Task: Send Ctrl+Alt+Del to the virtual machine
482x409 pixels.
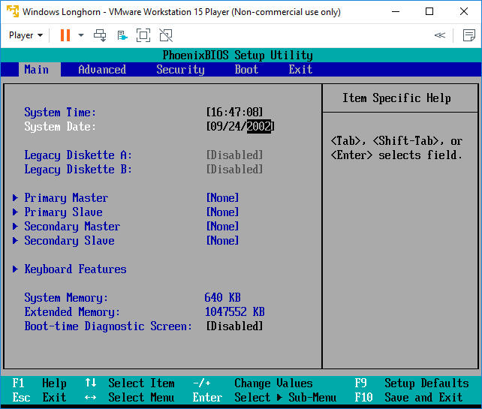Action: pyautogui.click(x=100, y=35)
